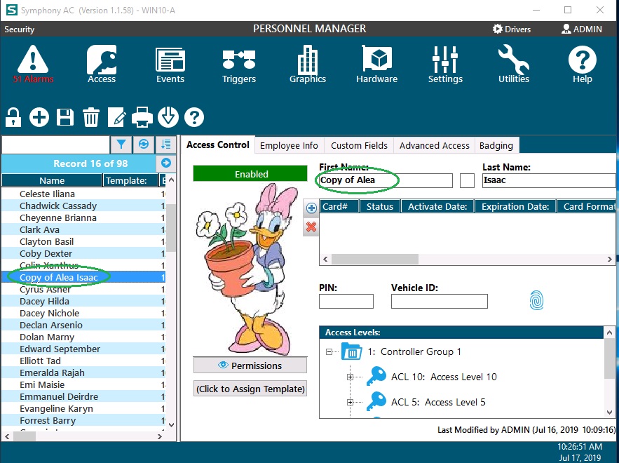Sort list by Template column header

click(x=130, y=180)
